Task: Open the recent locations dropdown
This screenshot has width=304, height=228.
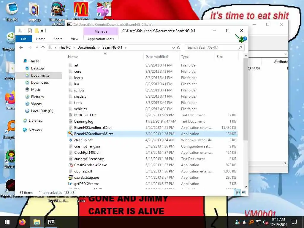Action: (x=37, y=47)
